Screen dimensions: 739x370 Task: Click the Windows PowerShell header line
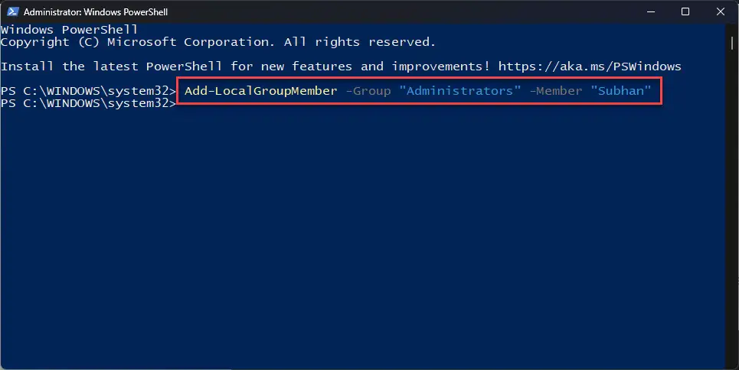69,30
